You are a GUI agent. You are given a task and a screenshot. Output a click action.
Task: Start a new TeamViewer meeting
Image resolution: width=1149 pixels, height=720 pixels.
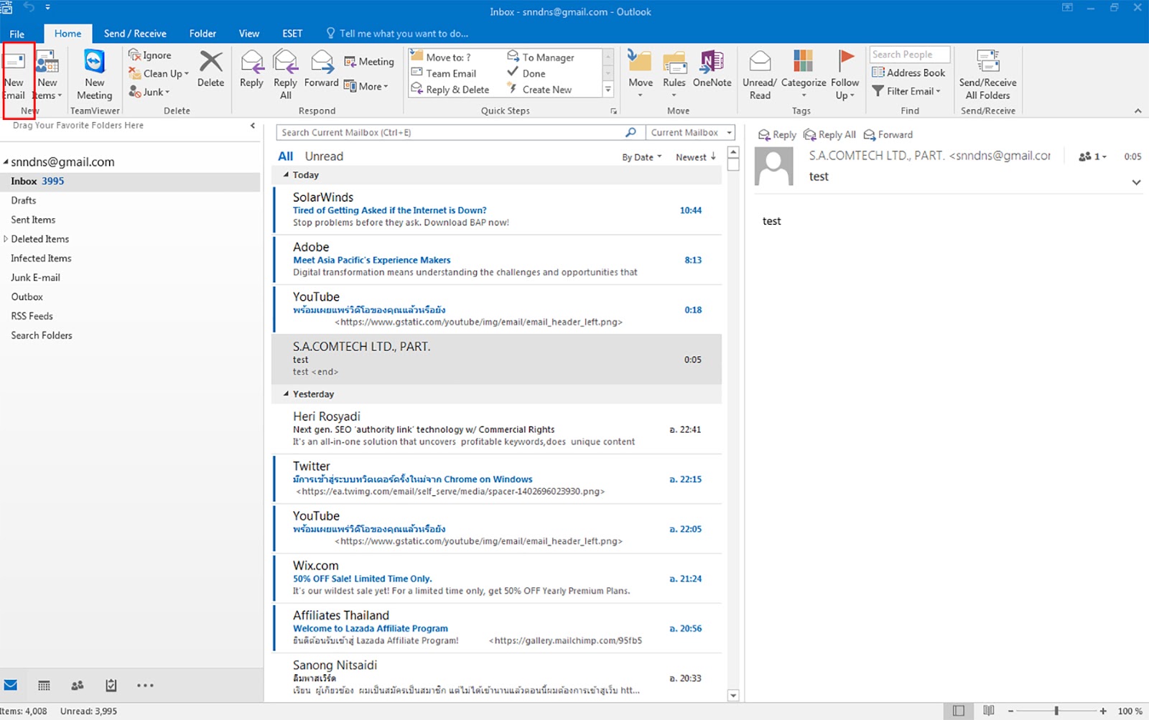(x=95, y=76)
